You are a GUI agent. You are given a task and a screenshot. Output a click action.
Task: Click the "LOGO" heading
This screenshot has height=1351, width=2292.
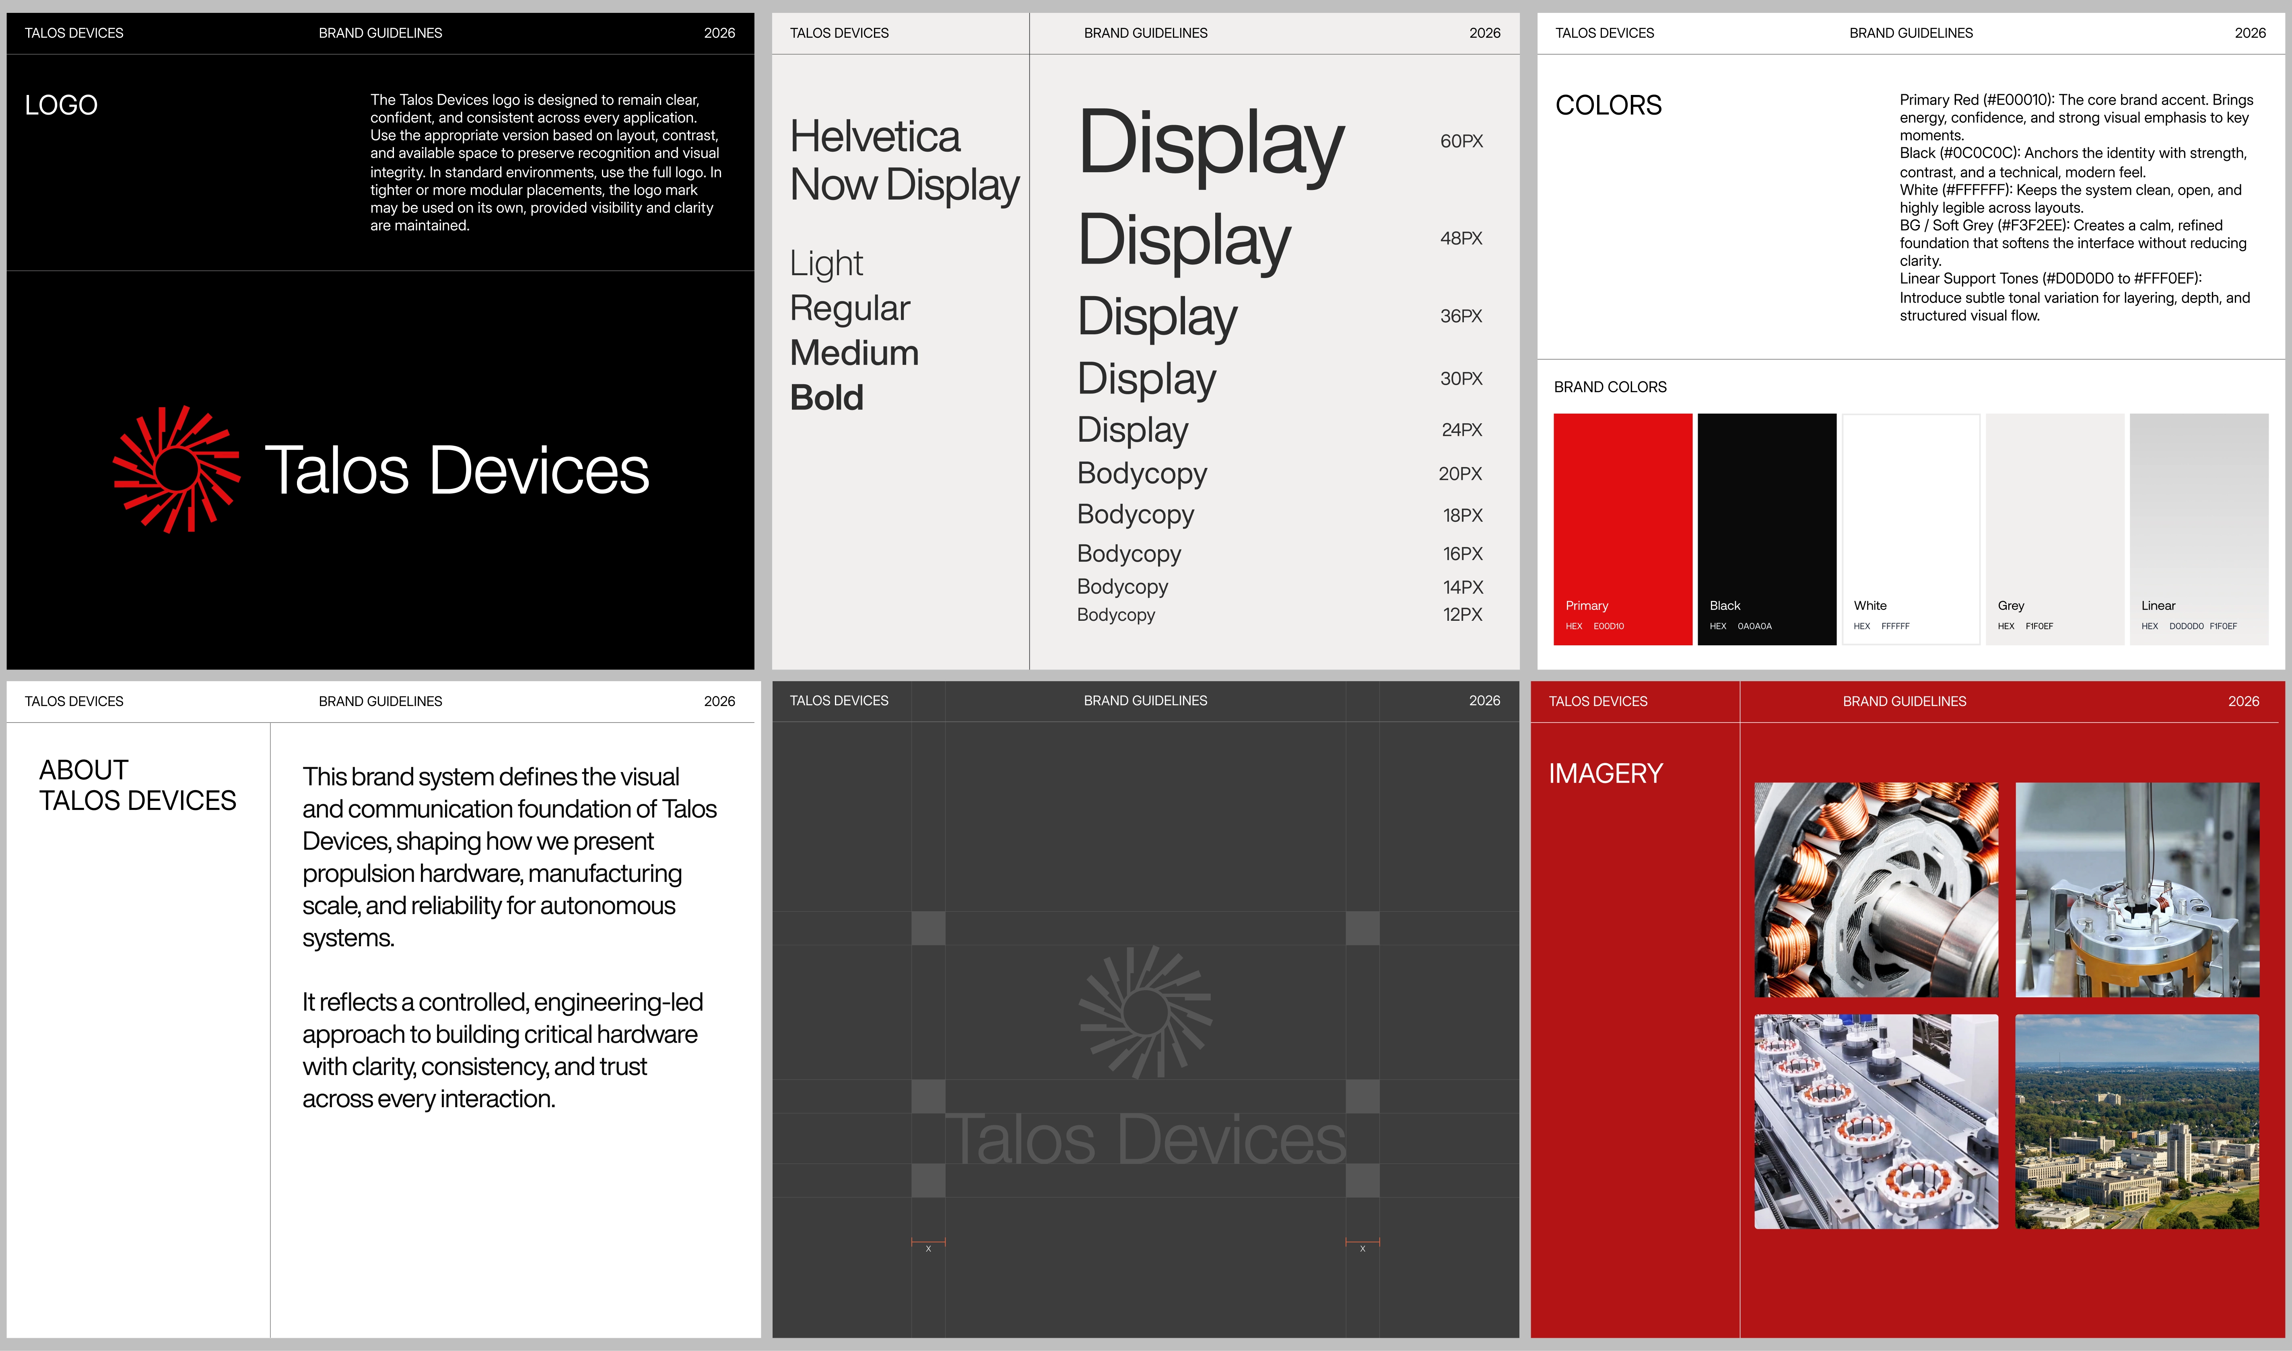(x=61, y=105)
